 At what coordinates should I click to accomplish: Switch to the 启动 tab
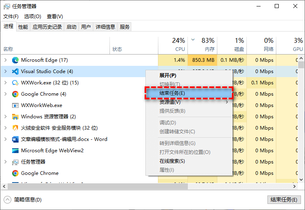point(72,27)
